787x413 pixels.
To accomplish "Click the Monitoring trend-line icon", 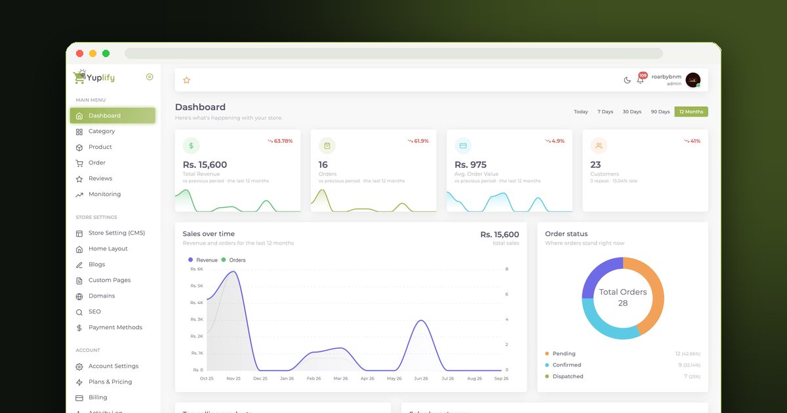I will coord(79,195).
